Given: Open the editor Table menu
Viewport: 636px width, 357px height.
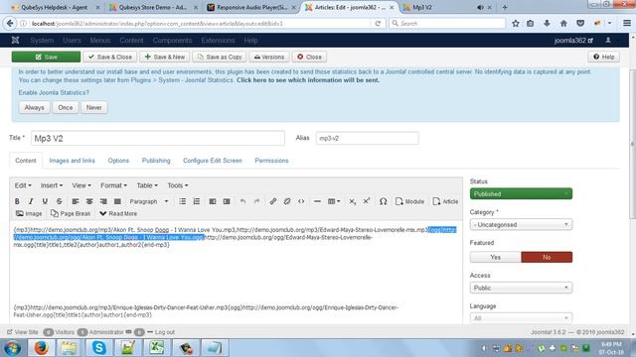Looking at the screenshot, I should pyautogui.click(x=147, y=185).
